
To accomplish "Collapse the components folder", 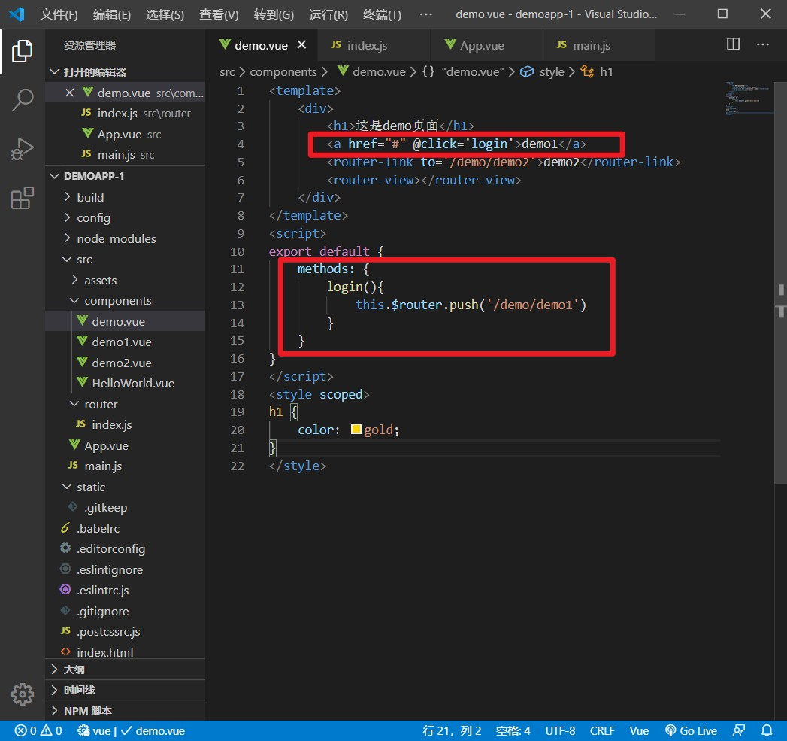I will (126, 300).
